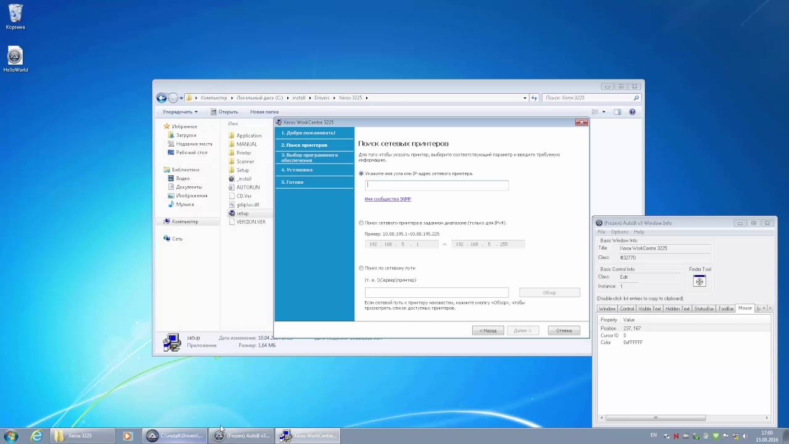Click the search magnifier in Explorer
The height and width of the screenshot is (444, 789).
coord(636,97)
